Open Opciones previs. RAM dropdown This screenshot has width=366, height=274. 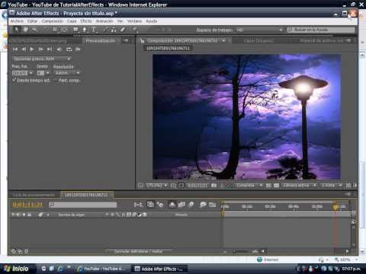pyautogui.click(x=42, y=59)
